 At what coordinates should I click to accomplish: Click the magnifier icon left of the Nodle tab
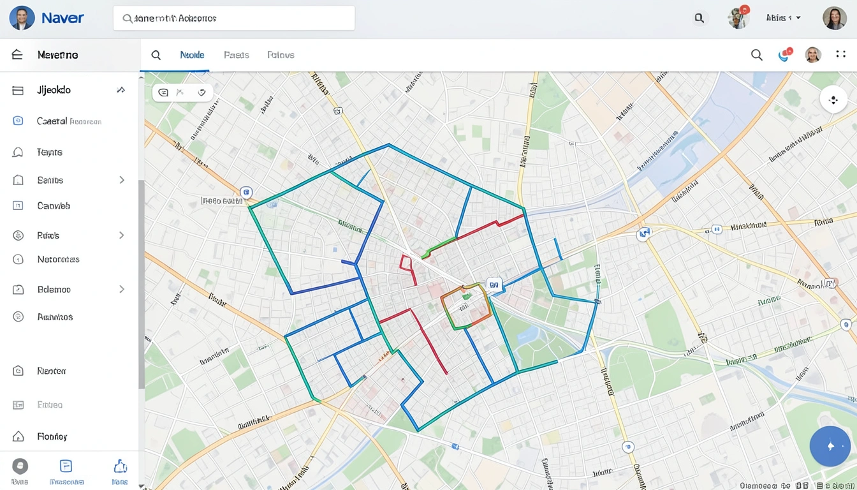coord(156,56)
